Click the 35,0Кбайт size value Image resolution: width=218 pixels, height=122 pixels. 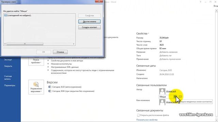pyautogui.click(x=164, y=38)
